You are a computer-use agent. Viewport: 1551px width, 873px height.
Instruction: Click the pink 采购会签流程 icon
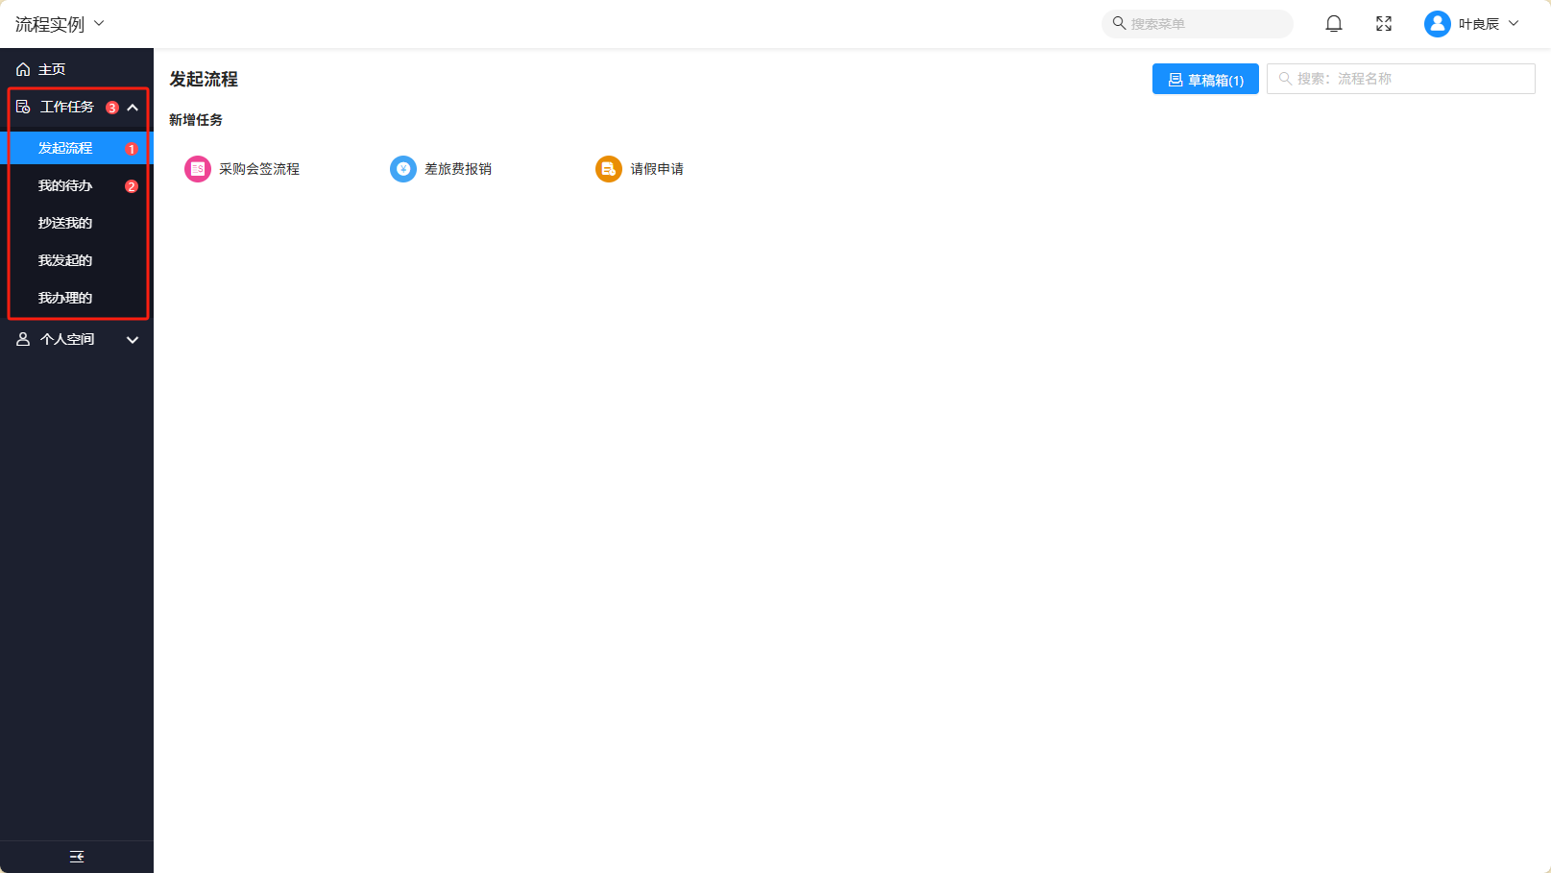click(x=198, y=169)
